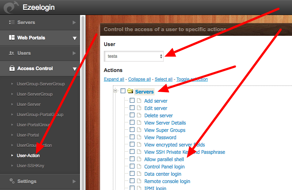Screen dimensions: 292x190
Task: Click the Allow parallel shell link
Action: click(164, 159)
